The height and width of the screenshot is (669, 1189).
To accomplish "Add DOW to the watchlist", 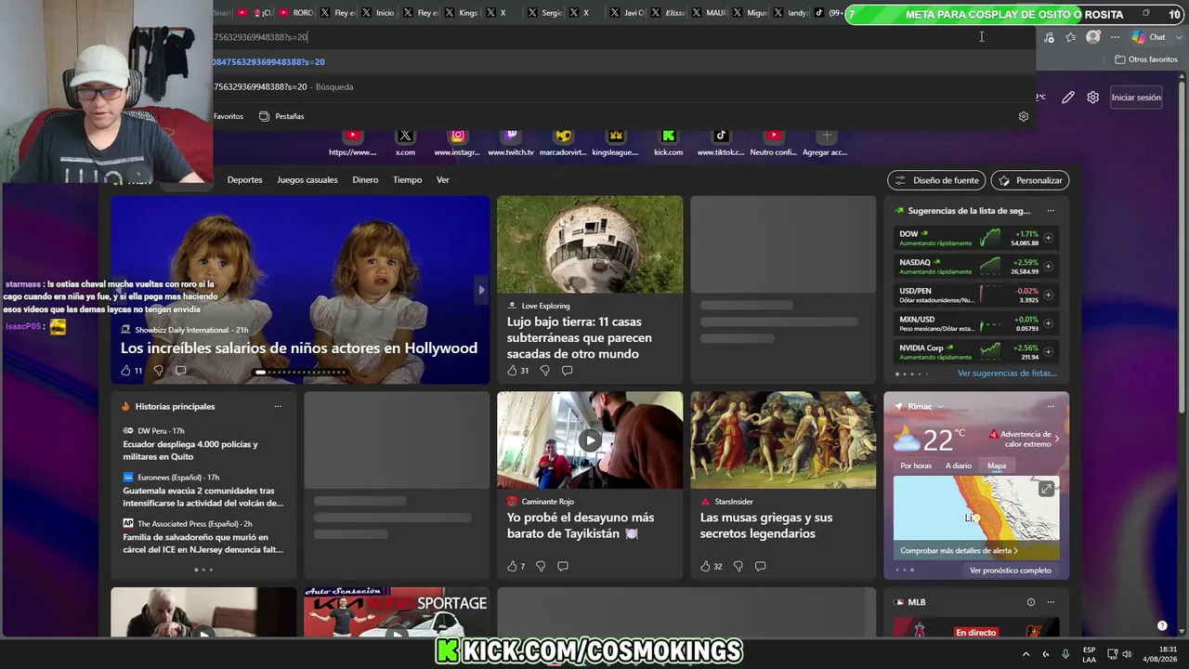I will click(x=1048, y=238).
